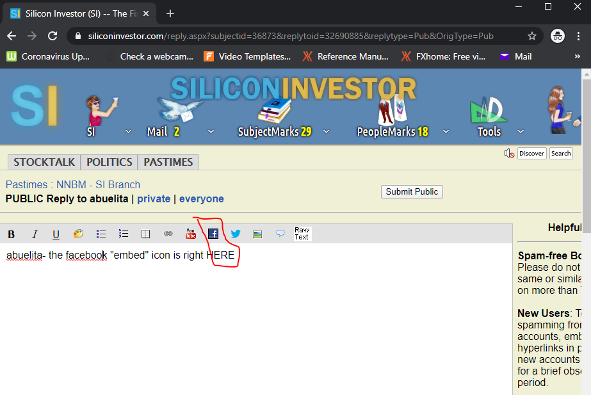Open the text color palette icon

point(78,234)
